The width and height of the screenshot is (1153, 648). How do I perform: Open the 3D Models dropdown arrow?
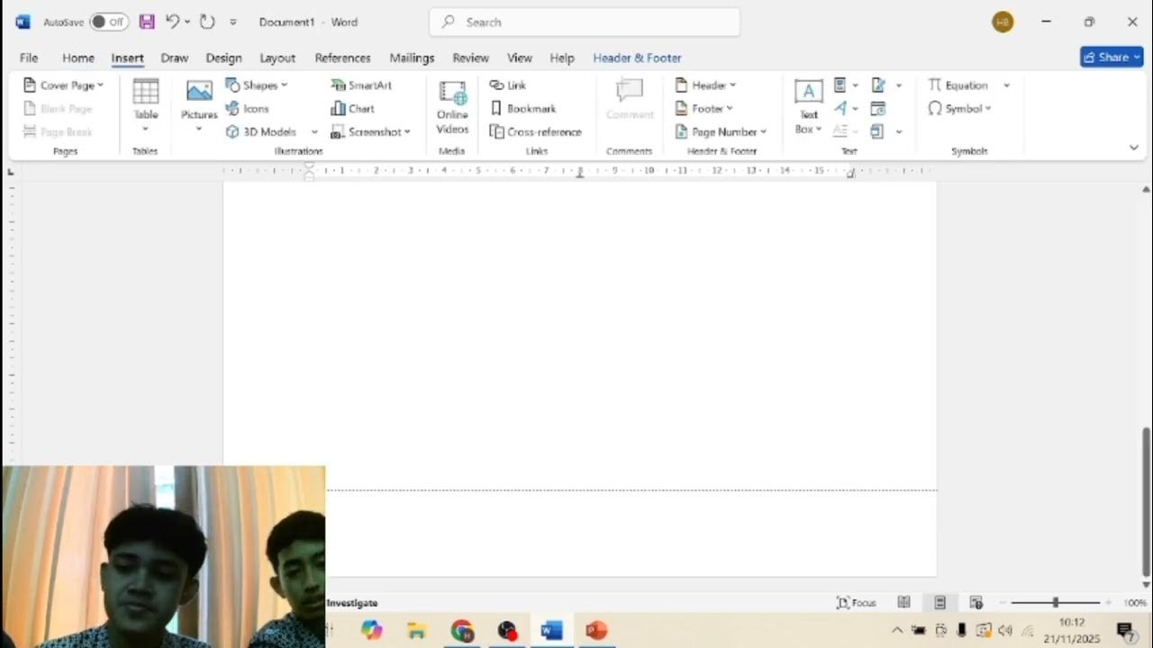314,132
